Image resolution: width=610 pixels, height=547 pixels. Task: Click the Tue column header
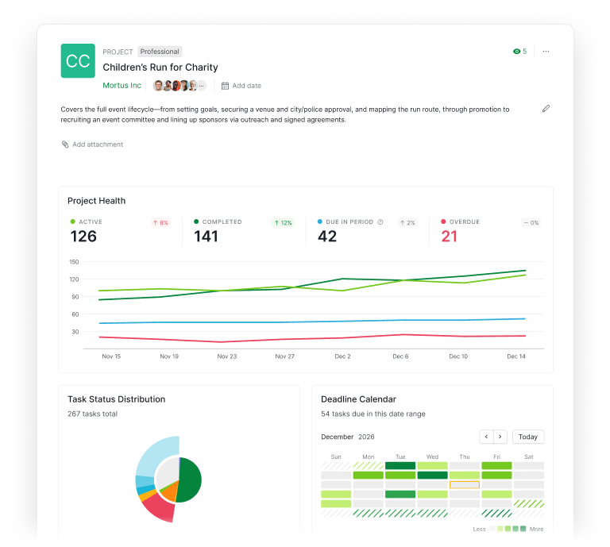click(400, 456)
